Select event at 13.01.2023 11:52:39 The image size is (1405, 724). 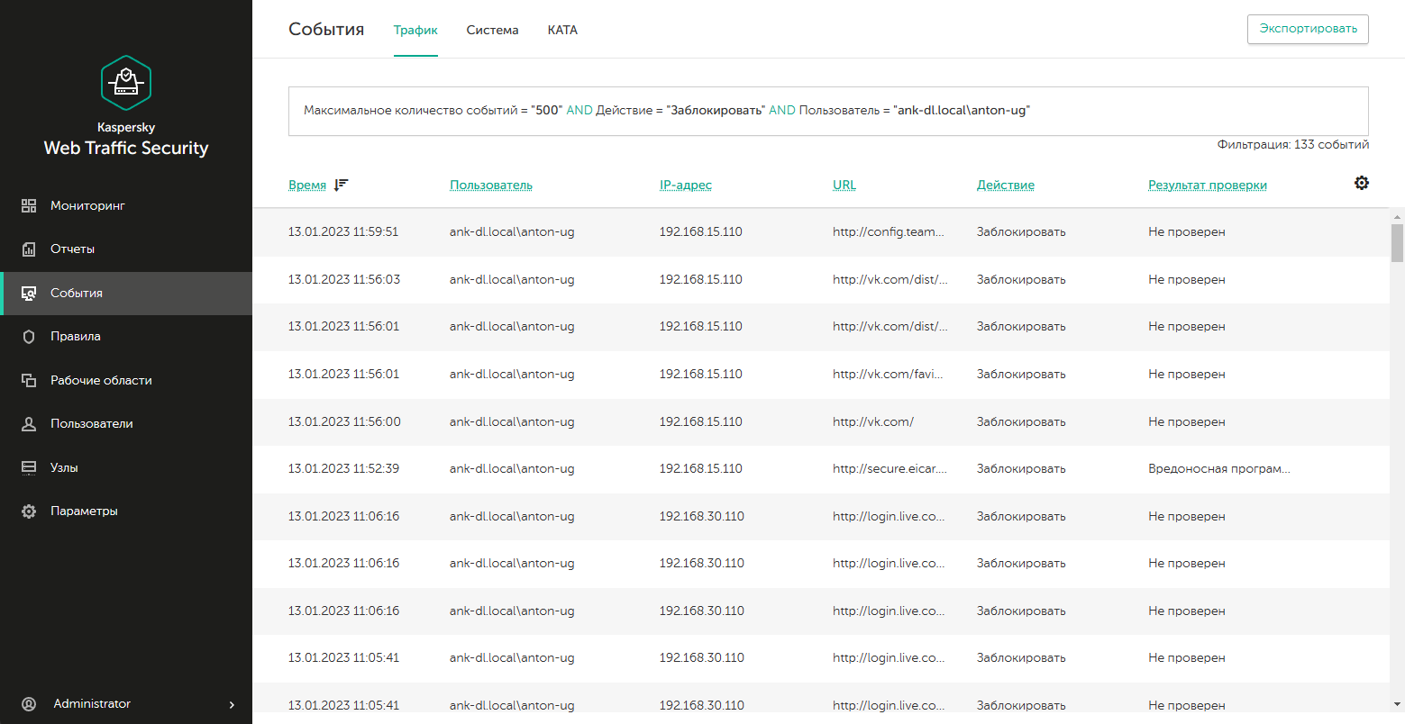pyautogui.click(x=821, y=469)
